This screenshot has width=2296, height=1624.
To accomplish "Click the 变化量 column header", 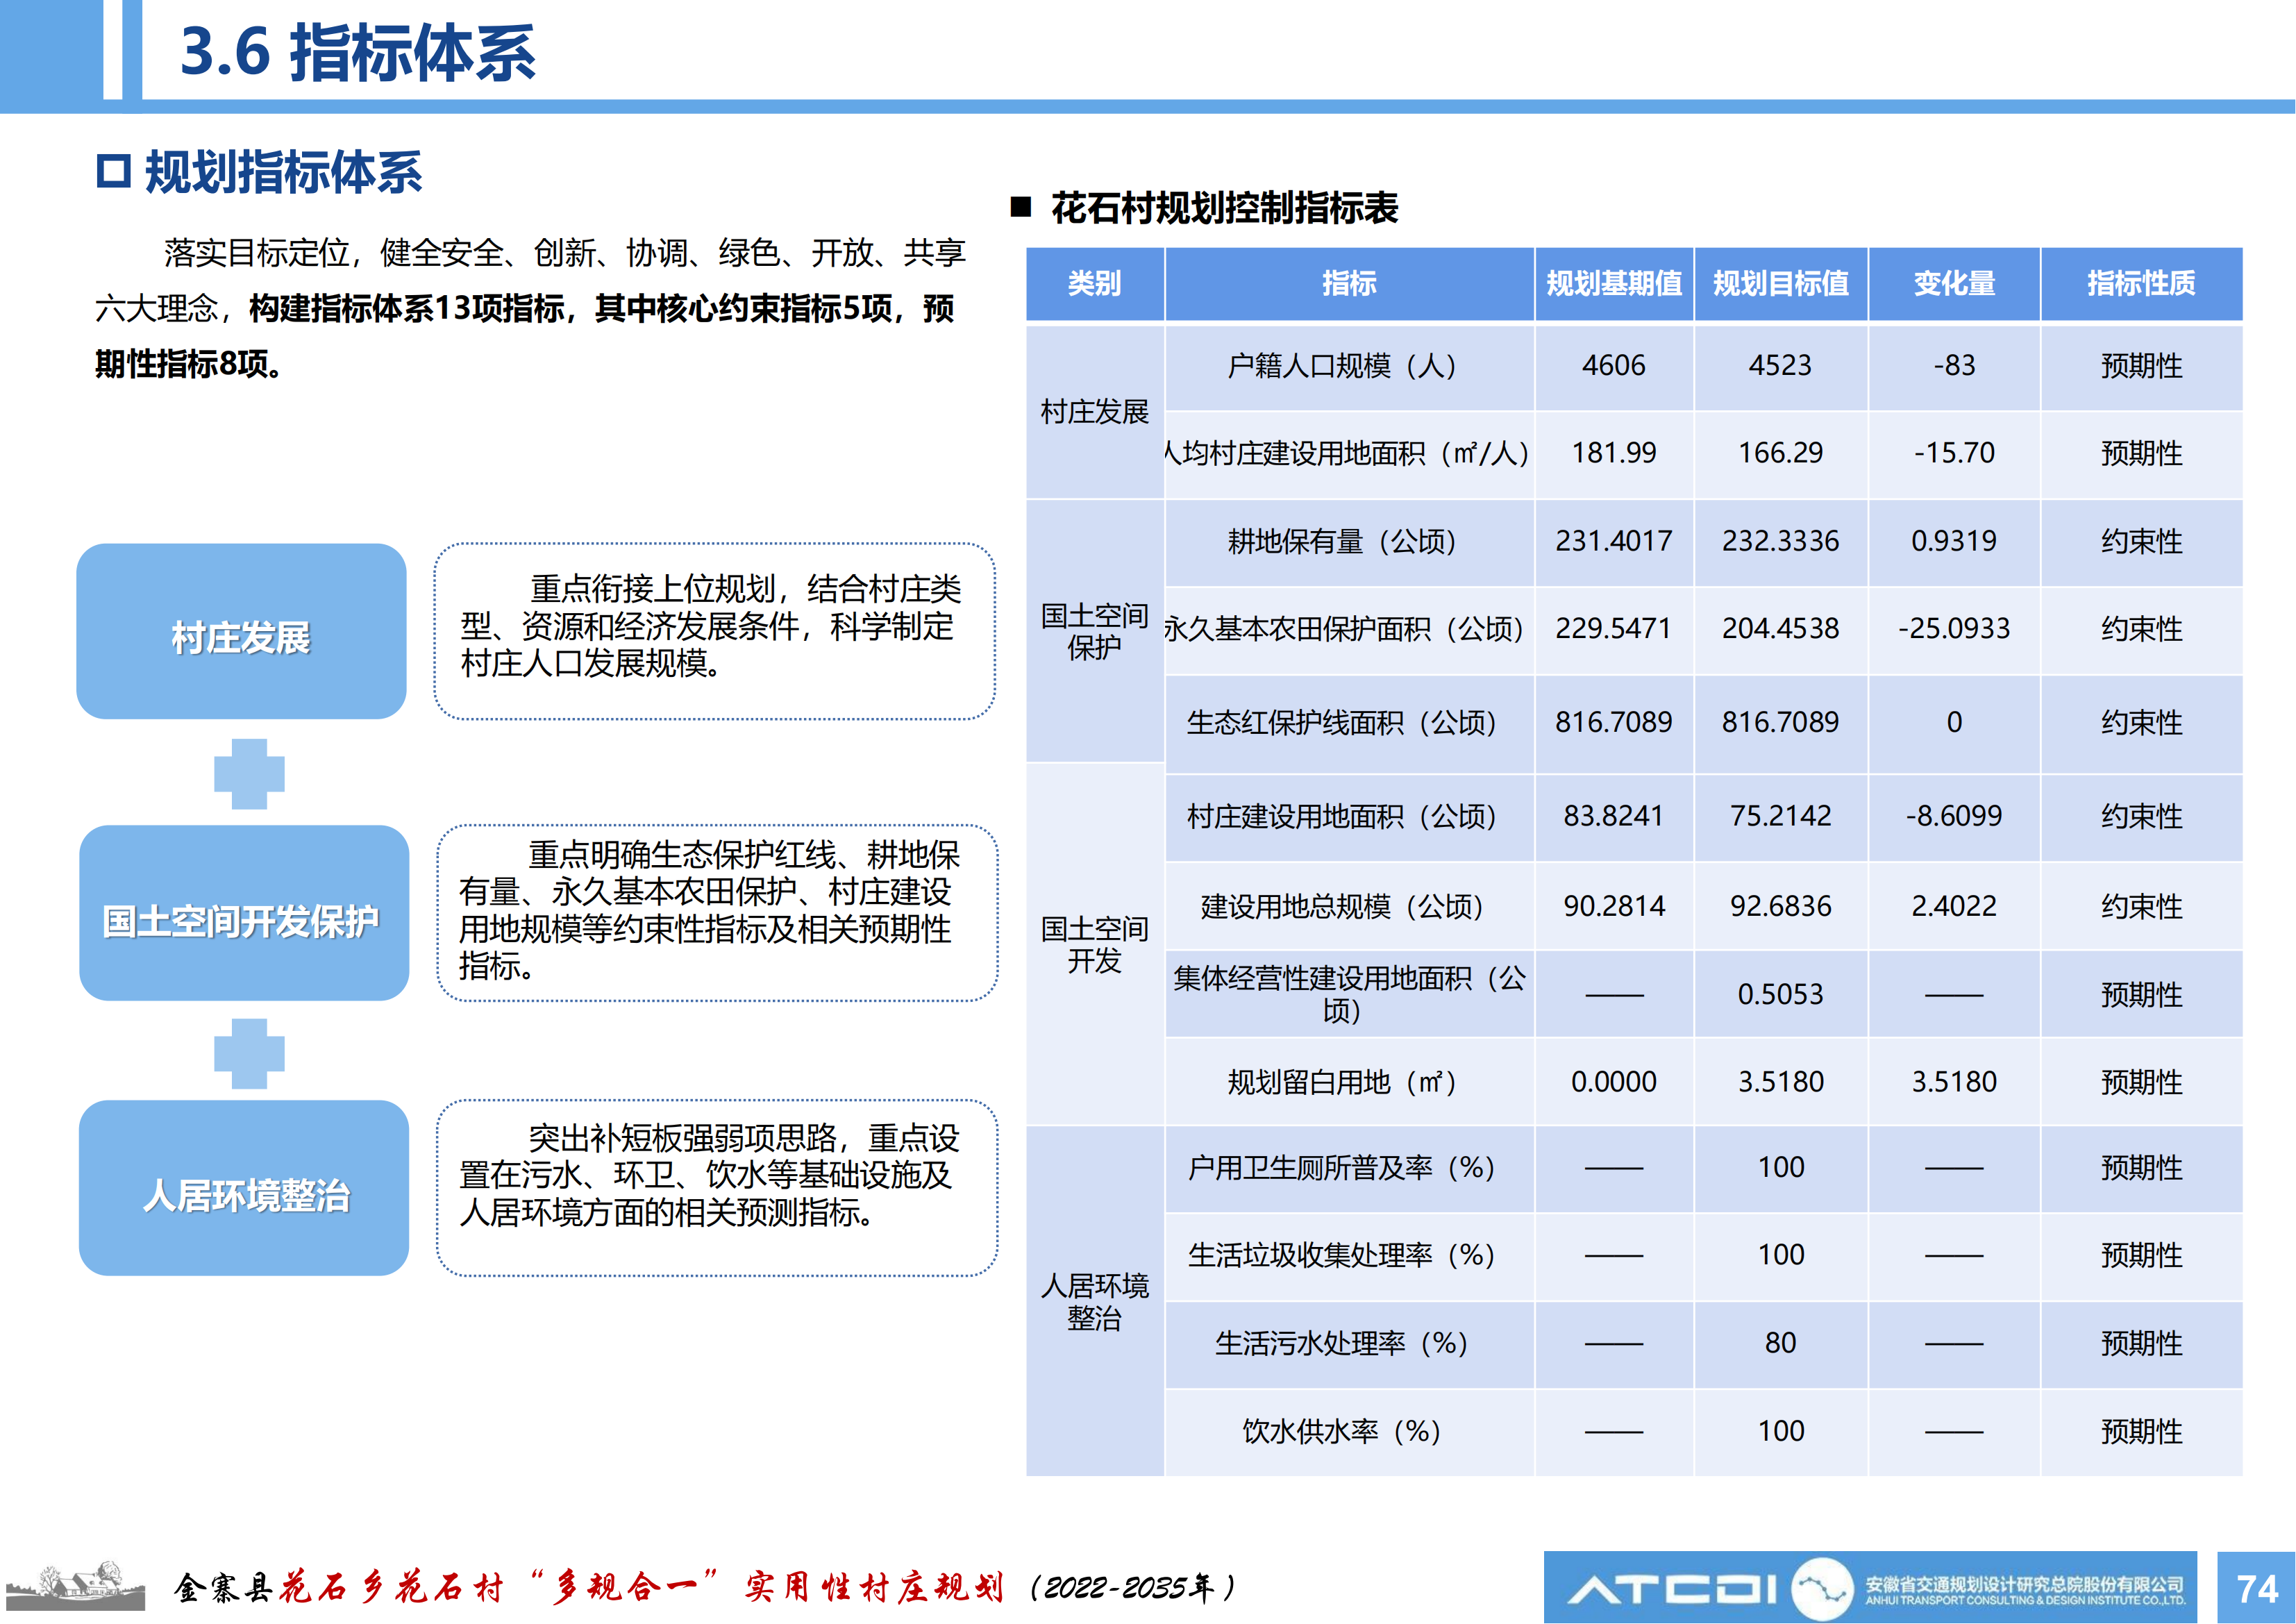I will [1954, 284].
